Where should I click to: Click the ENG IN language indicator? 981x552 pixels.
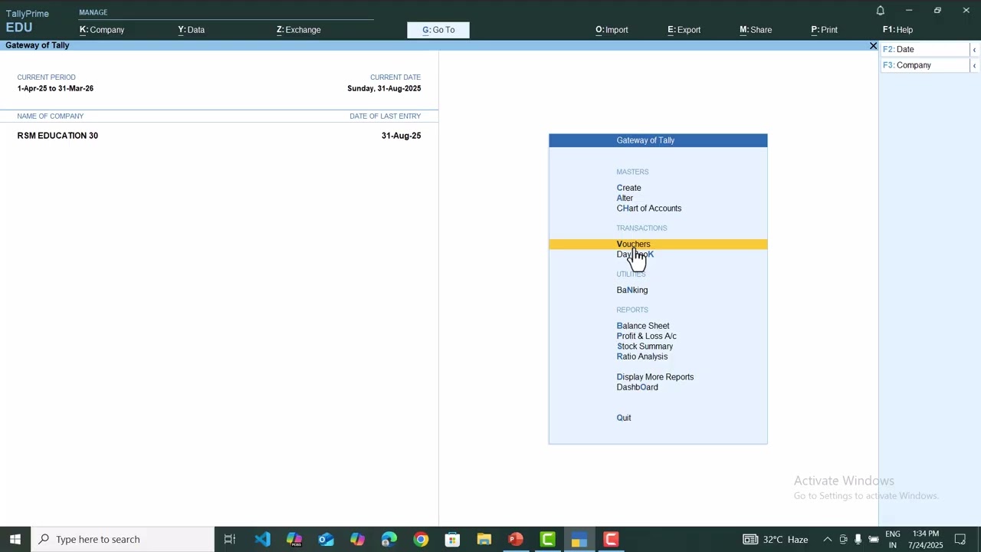(893, 540)
